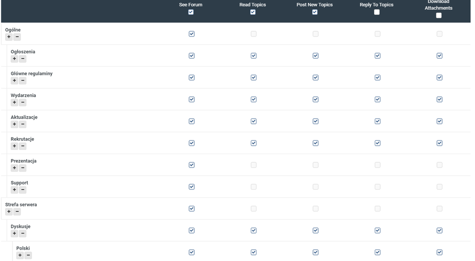This screenshot has width=475, height=261.
Task: Click the plus button under Strefa serwera
Action: click(9, 212)
